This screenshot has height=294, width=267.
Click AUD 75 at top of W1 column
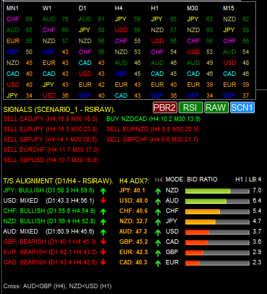coord(55,19)
